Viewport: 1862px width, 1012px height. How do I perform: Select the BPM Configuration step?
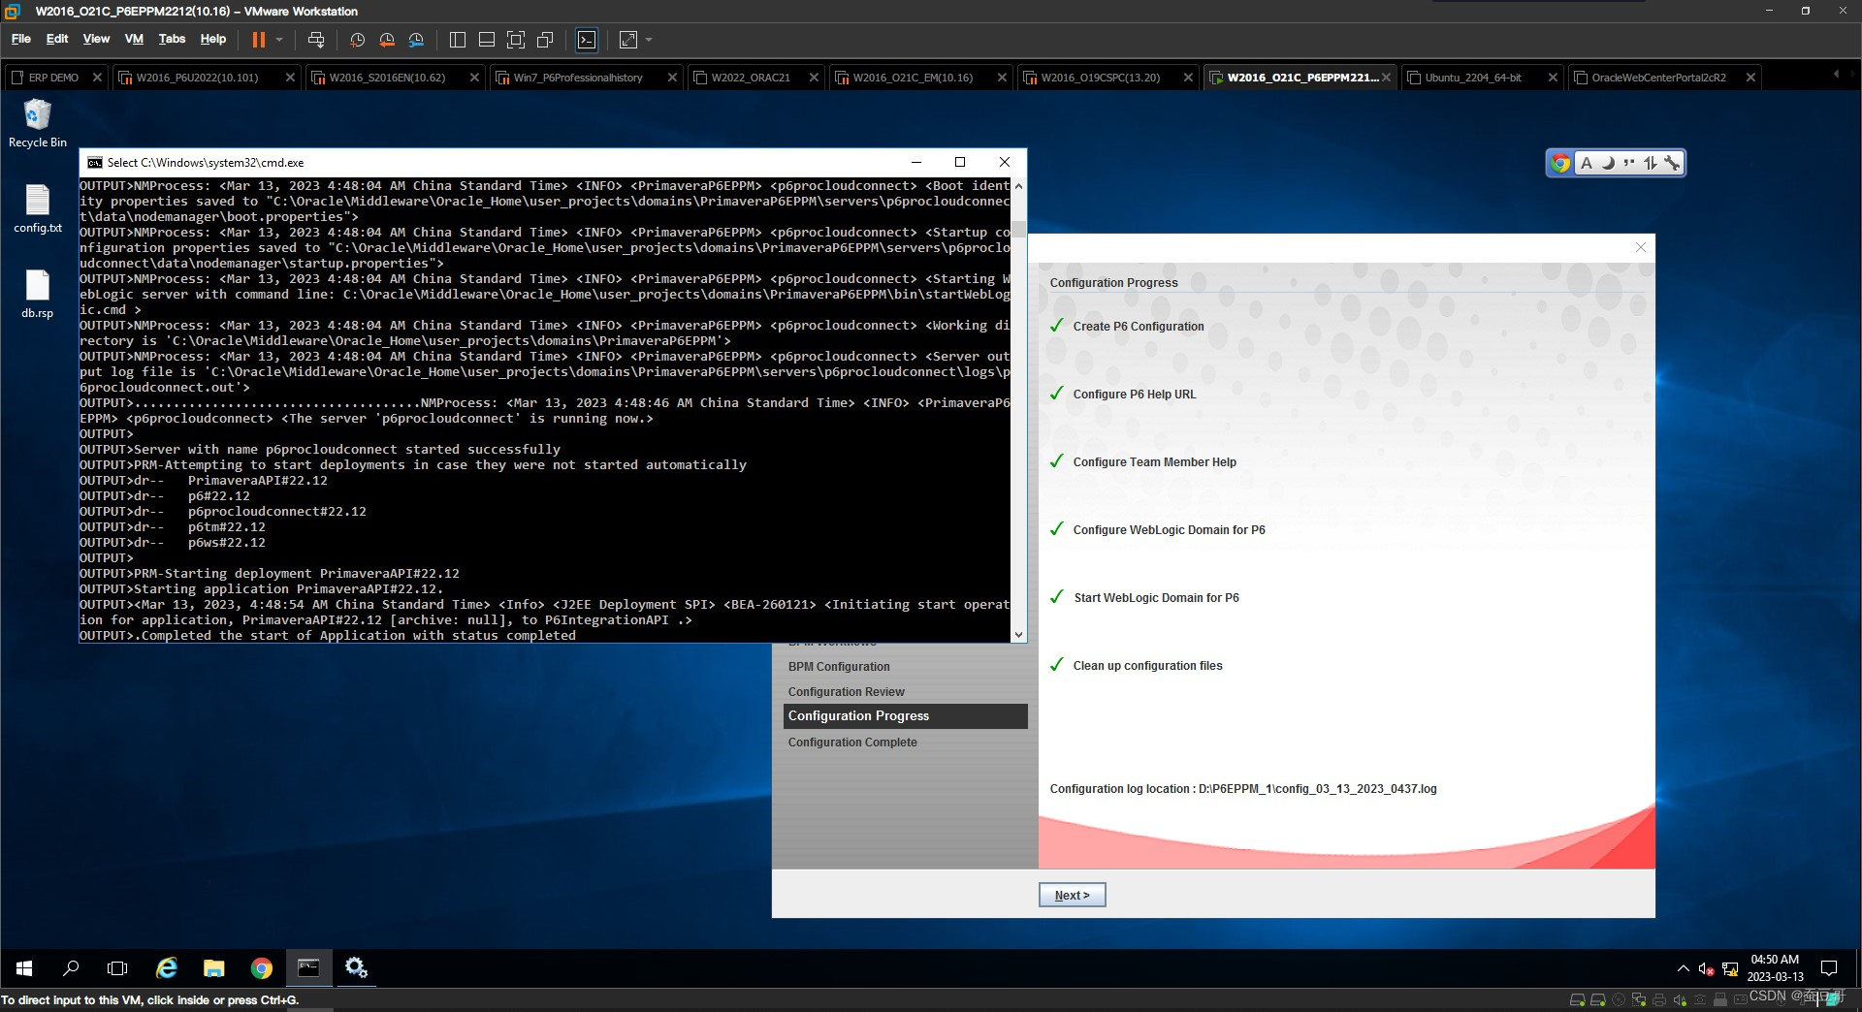pyautogui.click(x=839, y=667)
